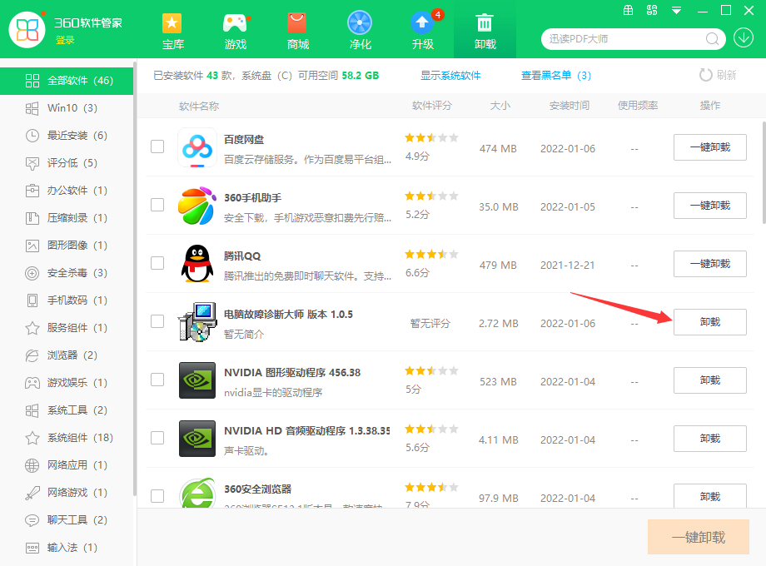Click 一键卸载 for 腾讯QQ
The width and height of the screenshot is (766, 566).
pyautogui.click(x=710, y=264)
